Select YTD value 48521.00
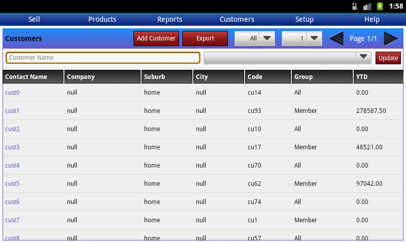The width and height of the screenshot is (406, 243). [x=369, y=147]
